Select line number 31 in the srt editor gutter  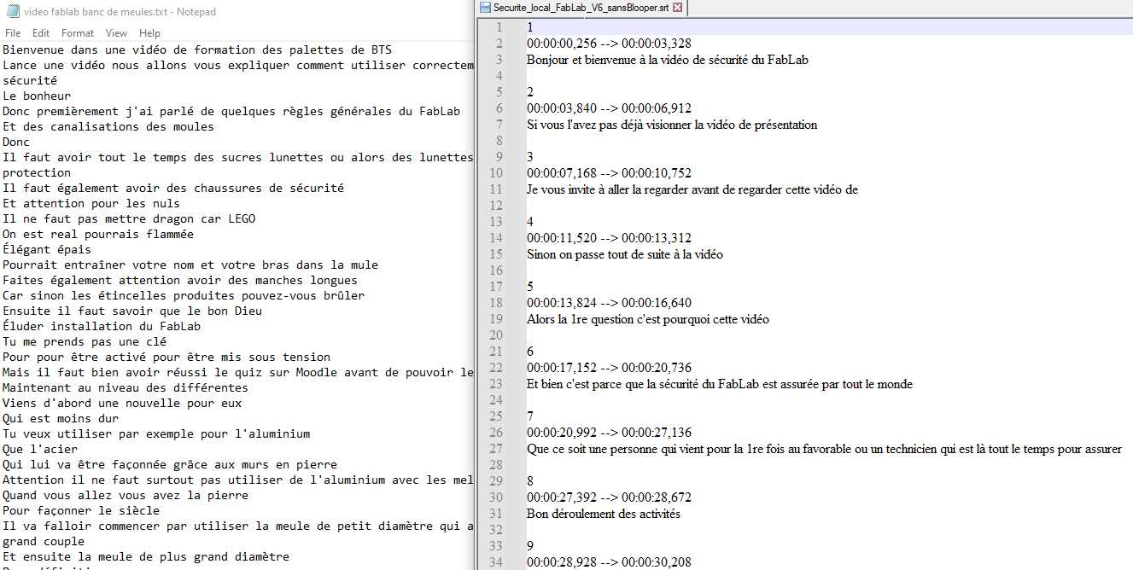497,514
